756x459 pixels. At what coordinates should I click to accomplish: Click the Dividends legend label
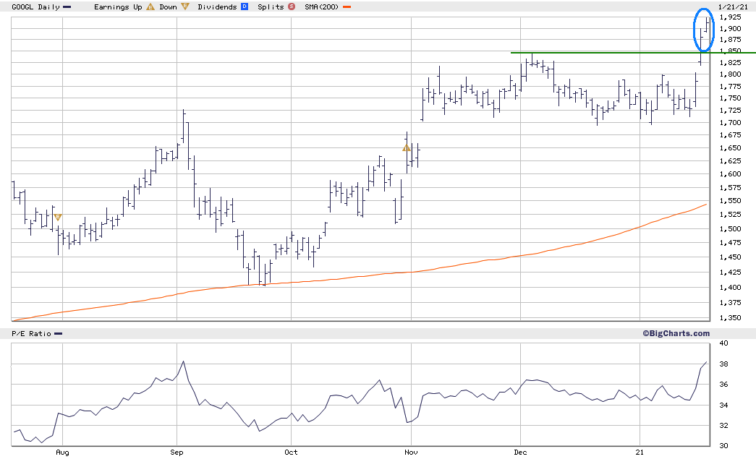click(x=218, y=7)
